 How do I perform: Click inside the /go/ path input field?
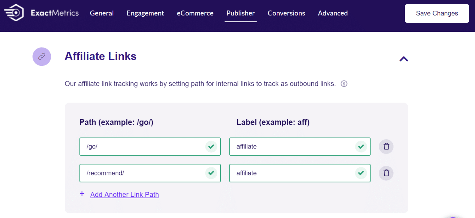pyautogui.click(x=139, y=146)
